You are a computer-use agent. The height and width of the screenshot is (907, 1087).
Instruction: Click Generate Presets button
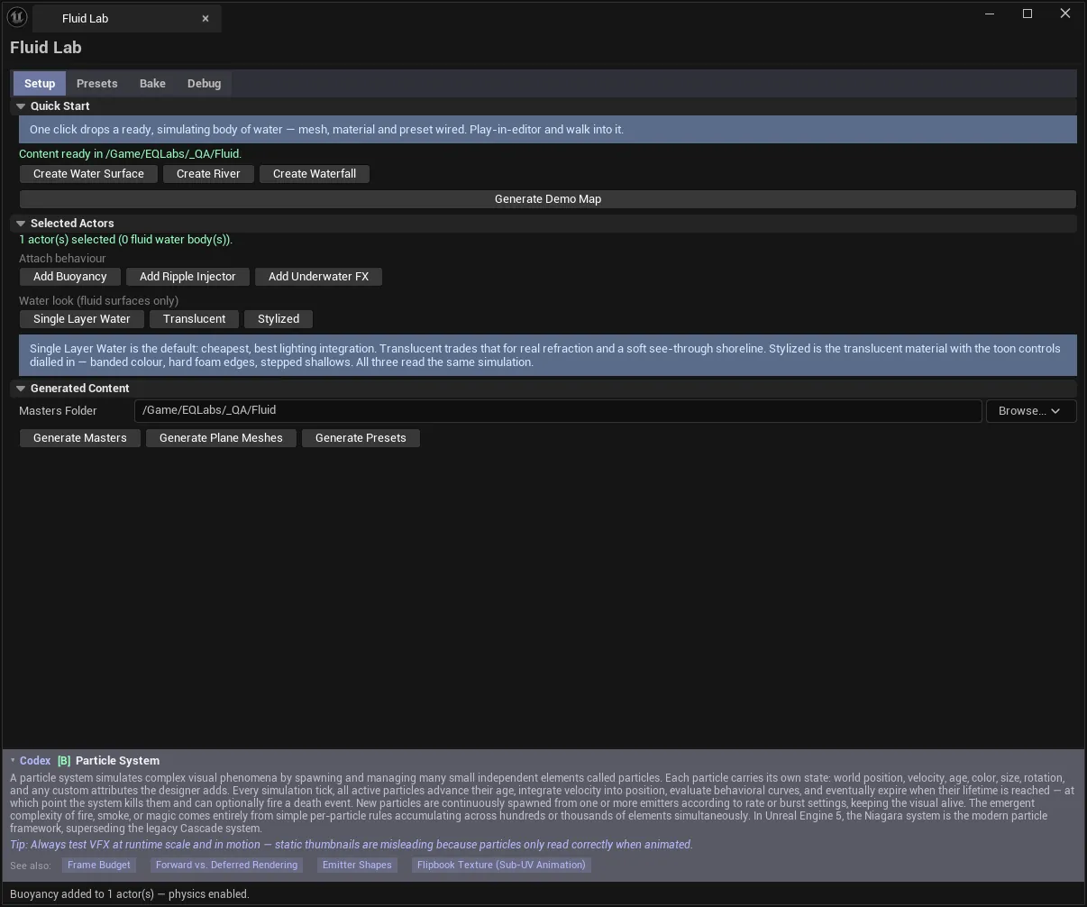[x=361, y=438]
